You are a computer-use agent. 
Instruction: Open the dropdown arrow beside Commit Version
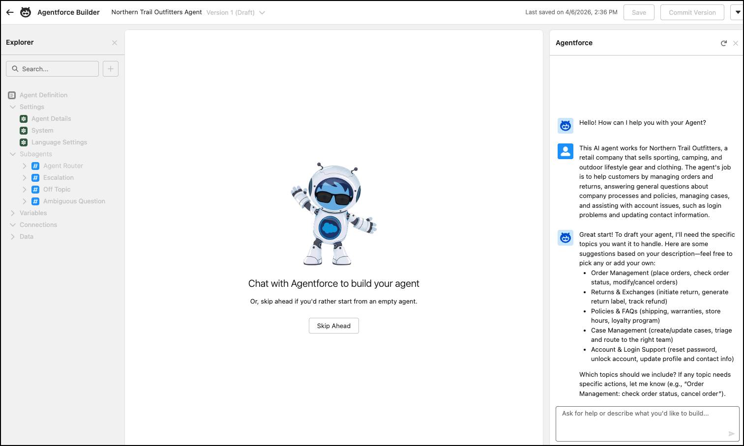click(738, 12)
